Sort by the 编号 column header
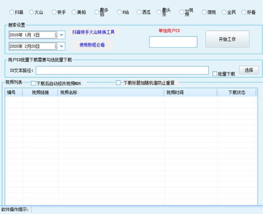This screenshot has width=263, height=214. (x=14, y=92)
